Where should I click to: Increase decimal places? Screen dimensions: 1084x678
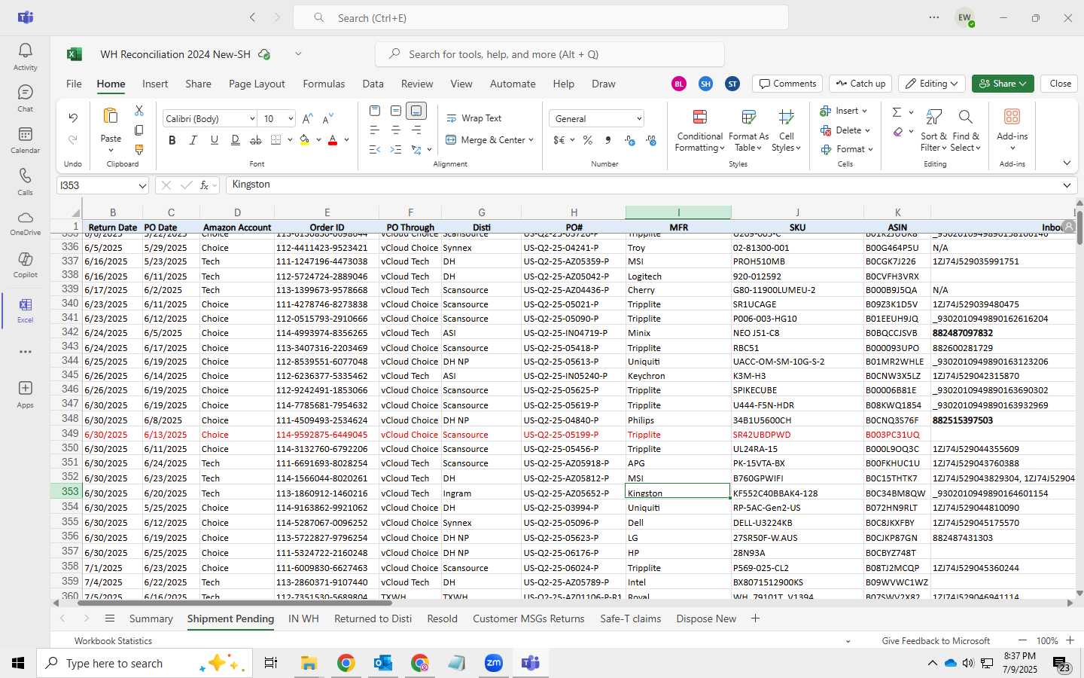pyautogui.click(x=630, y=140)
